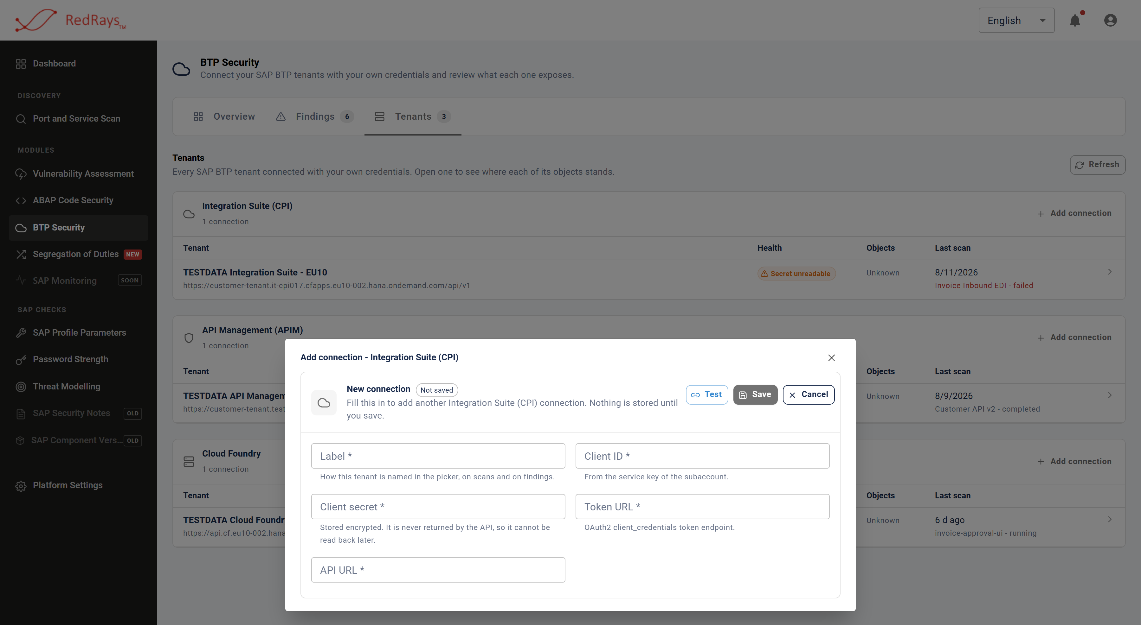The height and width of the screenshot is (625, 1141).
Task: Click the API URL input field
Action: point(438,570)
